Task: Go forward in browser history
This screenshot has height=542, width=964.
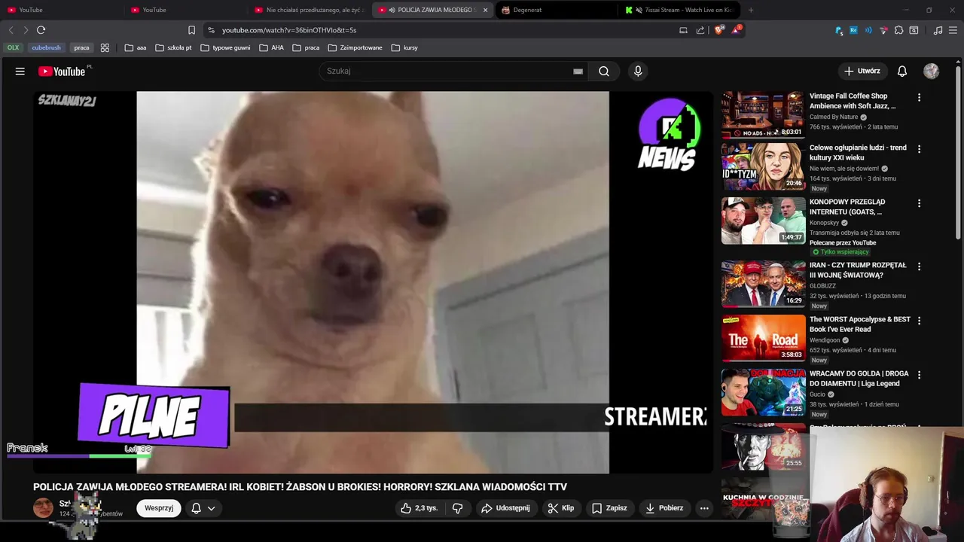Action: click(26, 30)
